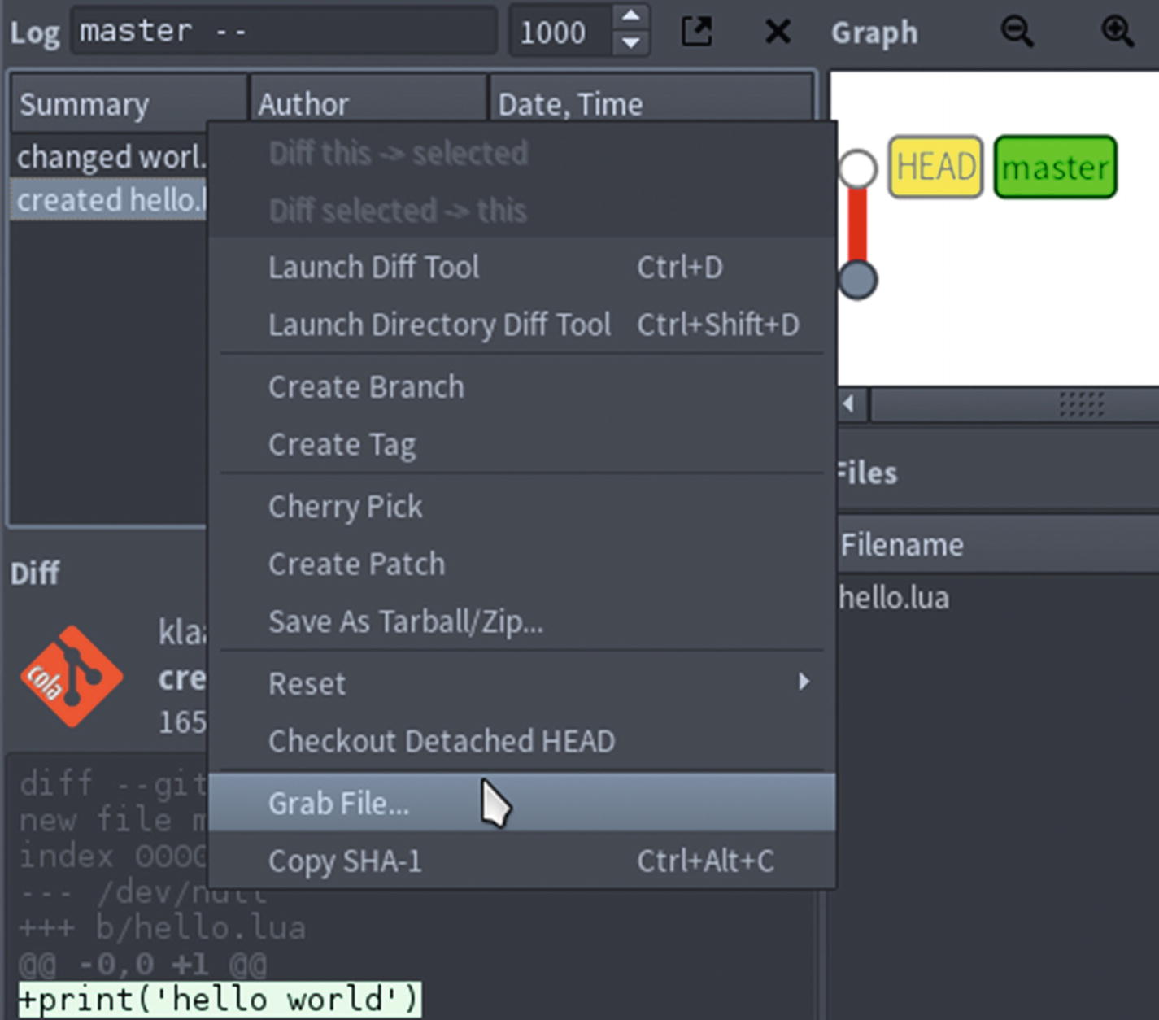This screenshot has width=1159, height=1020.
Task: Click the git-cola logo in Diff panel
Action: pyautogui.click(x=72, y=676)
